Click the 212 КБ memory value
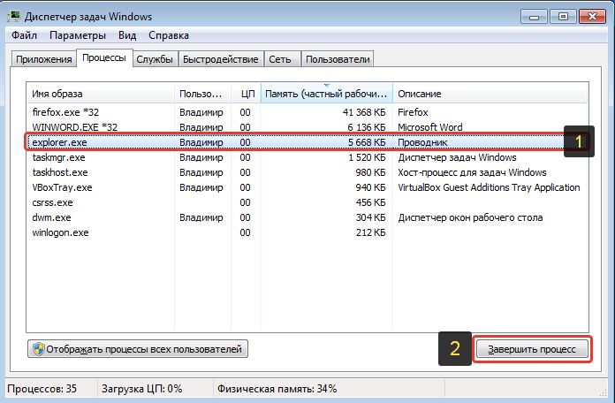Screen dimensions: 615x403 click(370, 232)
